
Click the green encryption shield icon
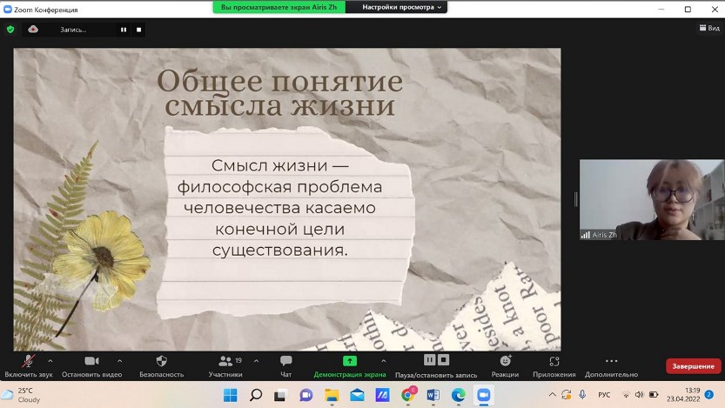(x=10, y=29)
